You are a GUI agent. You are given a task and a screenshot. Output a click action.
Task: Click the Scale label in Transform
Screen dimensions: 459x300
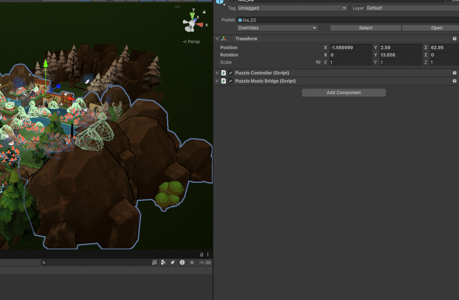(226, 62)
